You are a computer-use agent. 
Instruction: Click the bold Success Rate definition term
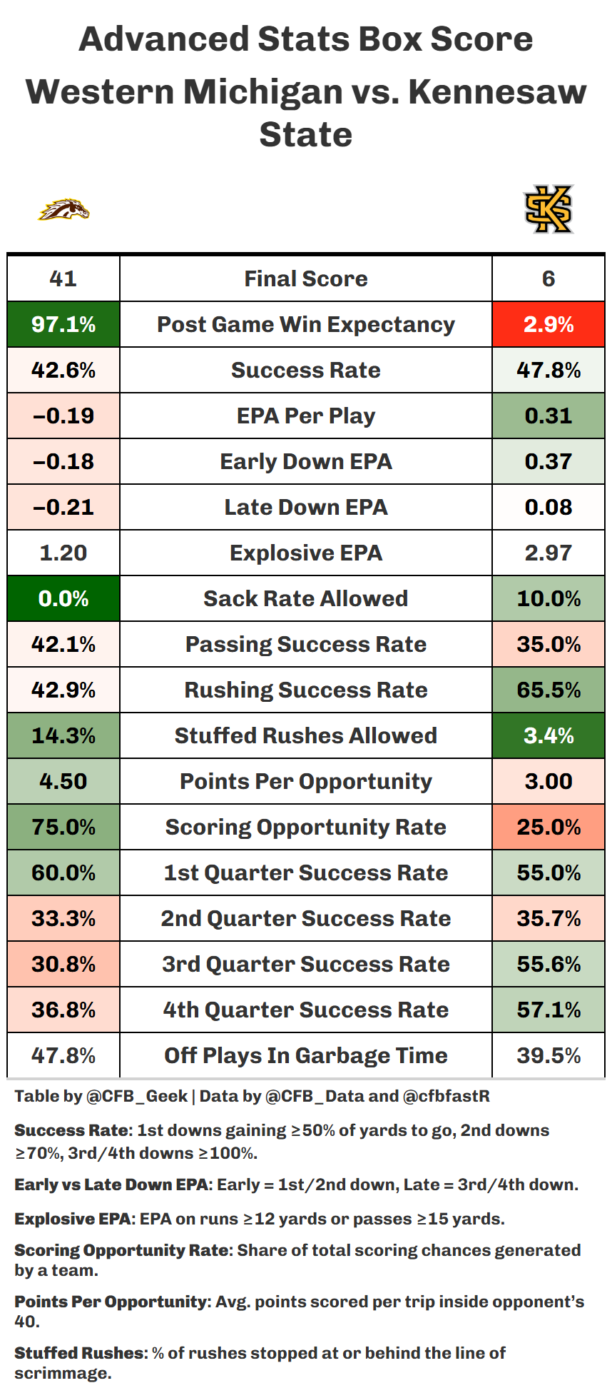73,1130
